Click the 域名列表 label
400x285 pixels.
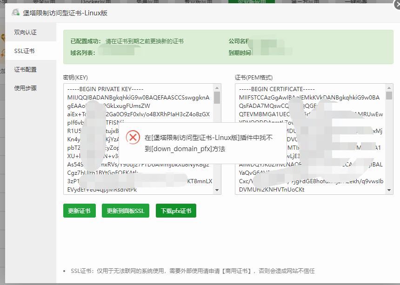(x=83, y=53)
